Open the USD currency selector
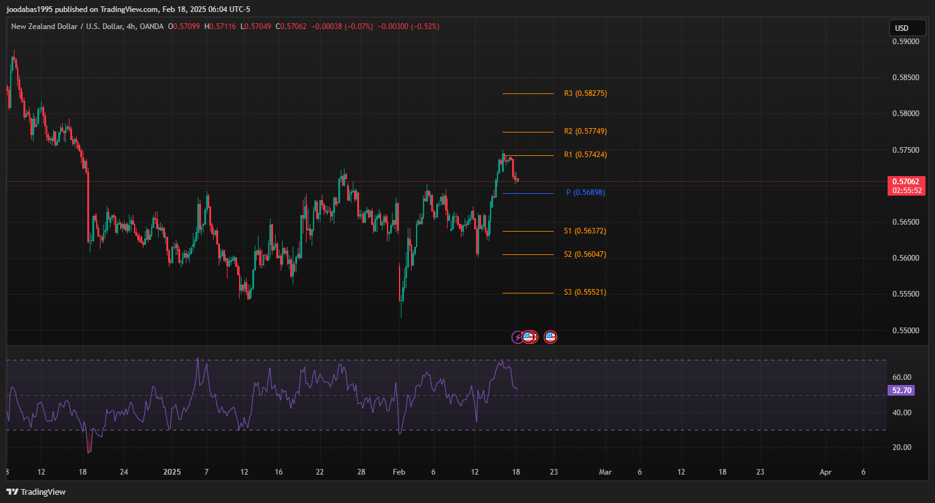 click(x=901, y=28)
